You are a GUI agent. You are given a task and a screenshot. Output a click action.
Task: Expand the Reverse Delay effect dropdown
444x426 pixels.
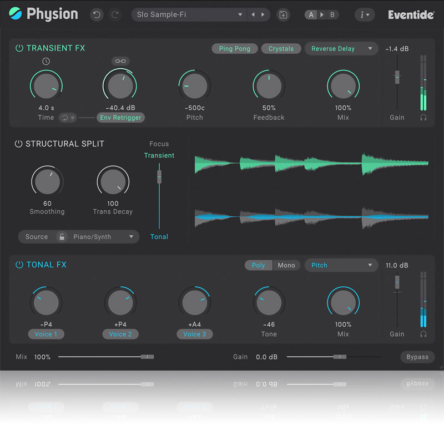coord(341,49)
